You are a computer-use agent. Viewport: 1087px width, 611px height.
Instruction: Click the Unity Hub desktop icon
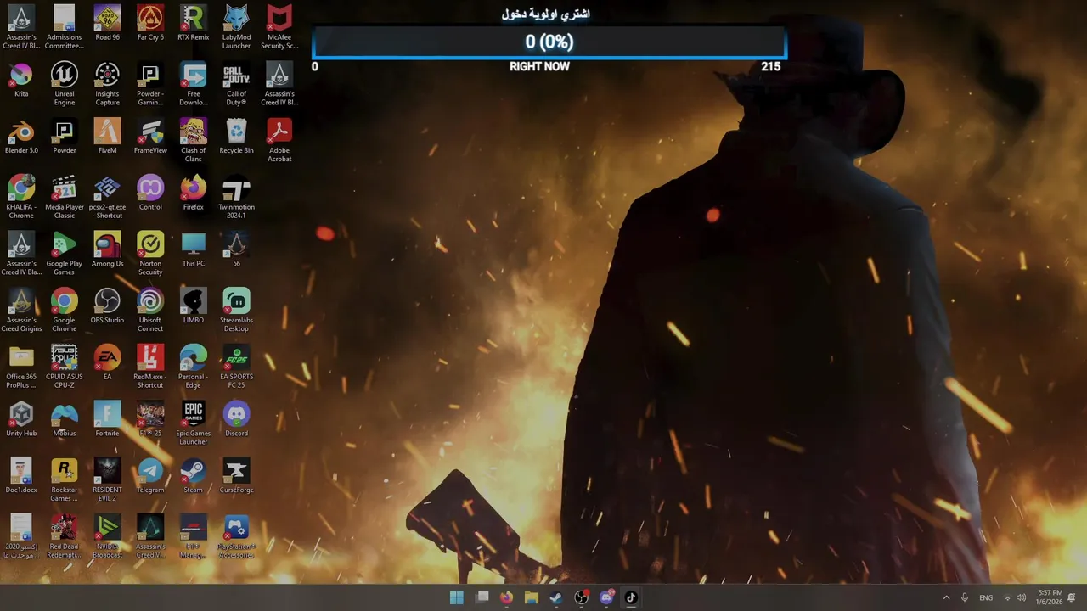pos(21,420)
